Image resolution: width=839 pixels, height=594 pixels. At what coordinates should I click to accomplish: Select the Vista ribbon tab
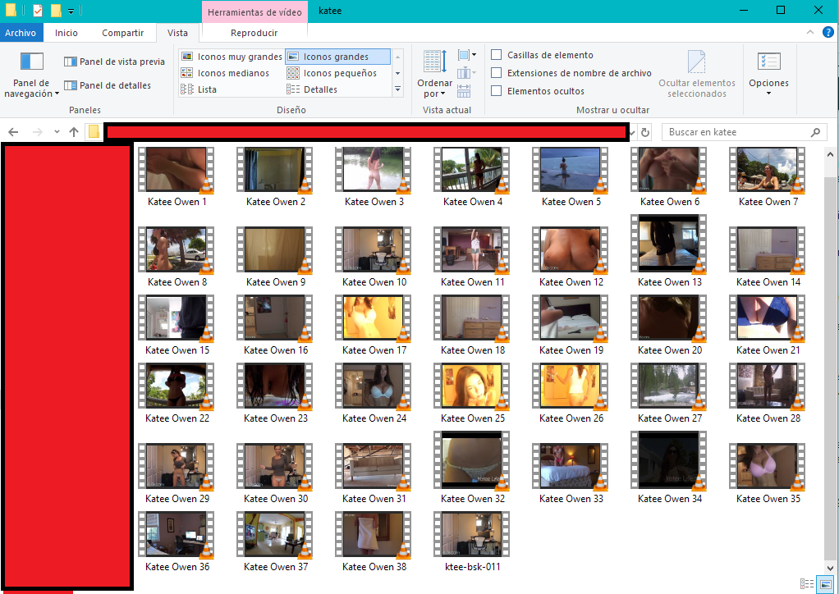coord(177,33)
